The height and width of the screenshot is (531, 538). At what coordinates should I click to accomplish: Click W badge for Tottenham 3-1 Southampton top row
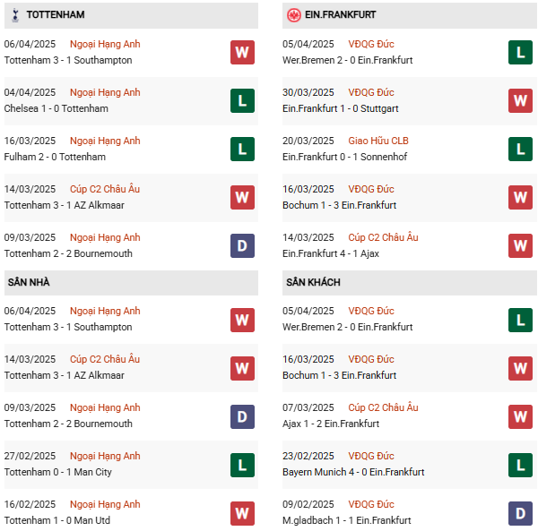click(242, 52)
